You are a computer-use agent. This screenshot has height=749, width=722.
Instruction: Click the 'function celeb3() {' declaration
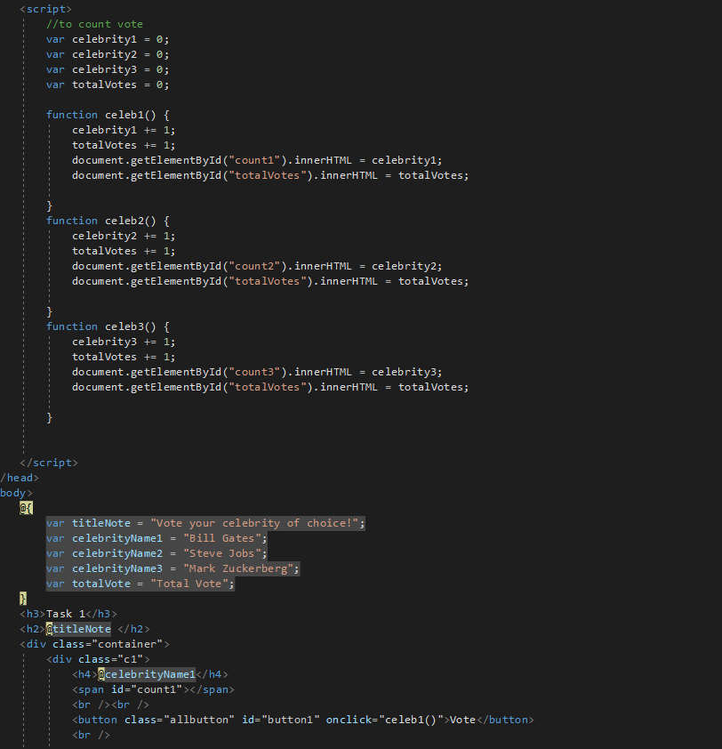pyautogui.click(x=108, y=326)
